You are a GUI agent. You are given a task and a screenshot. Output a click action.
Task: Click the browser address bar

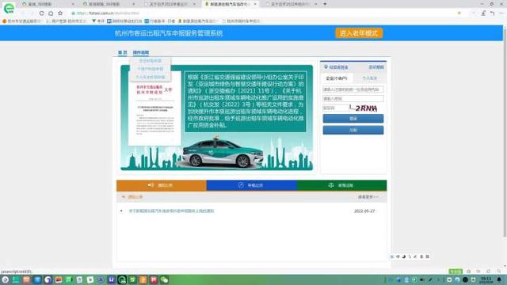[x=259, y=13]
